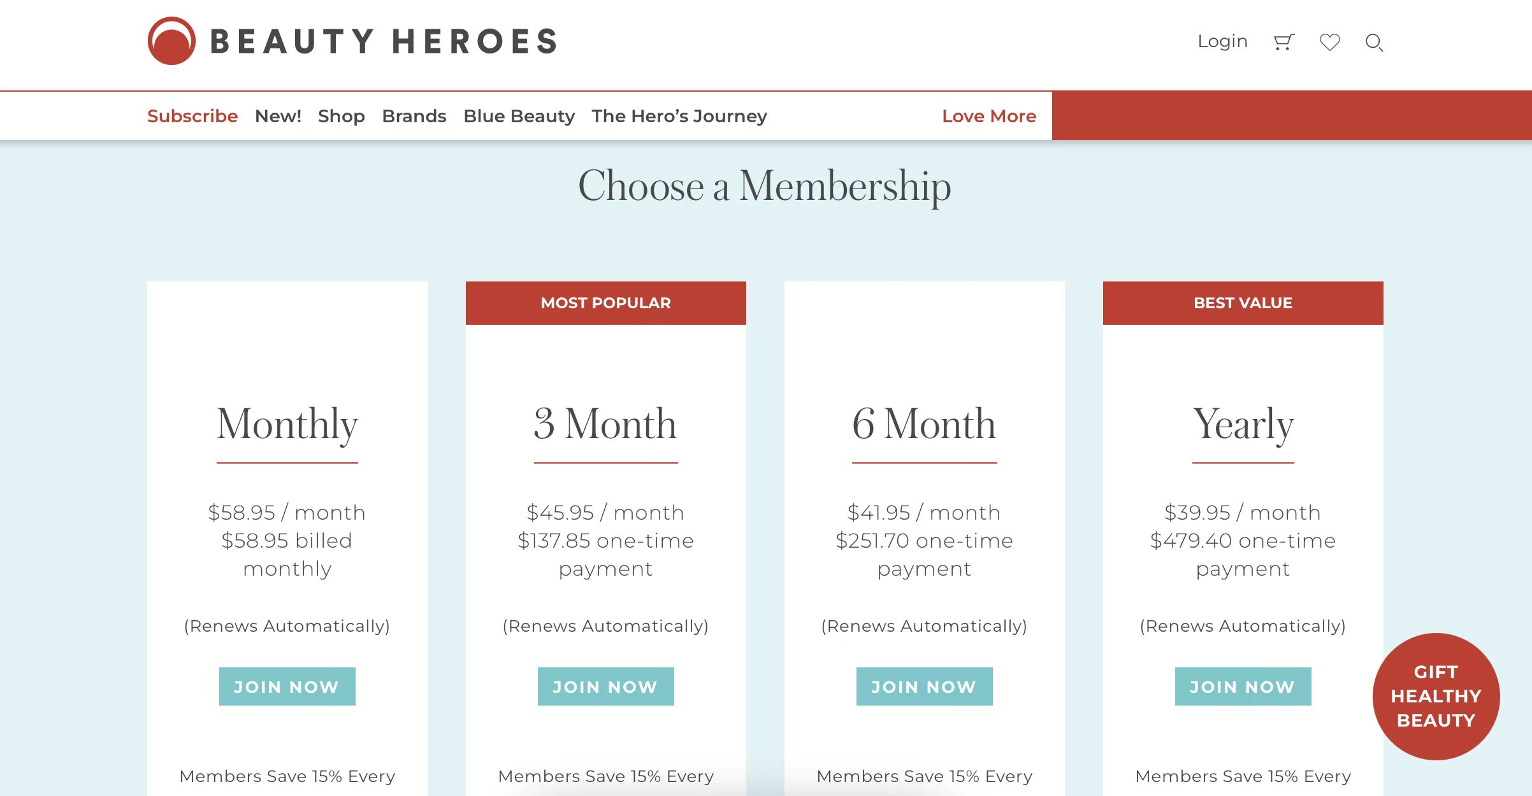Click the Most Popular banner
This screenshot has height=796, width=1532.
605,303
